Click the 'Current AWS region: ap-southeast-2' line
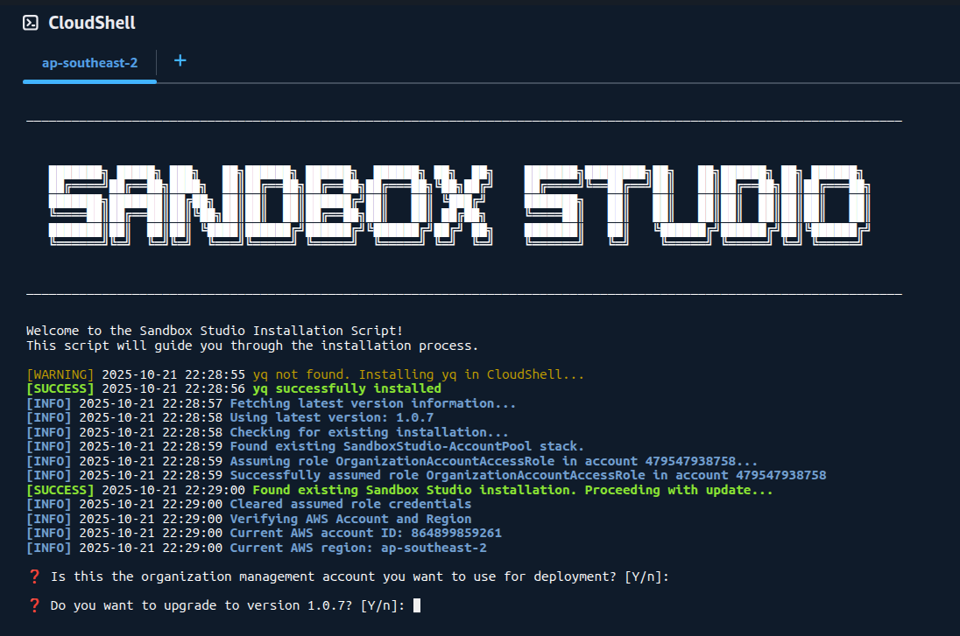 click(357, 548)
